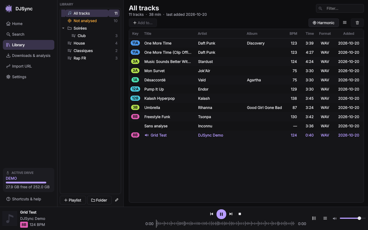Image resolution: width=368 pixels, height=230 pixels.
Task: Click the 12A key badge for Pump It Up
Action: click(135, 89)
